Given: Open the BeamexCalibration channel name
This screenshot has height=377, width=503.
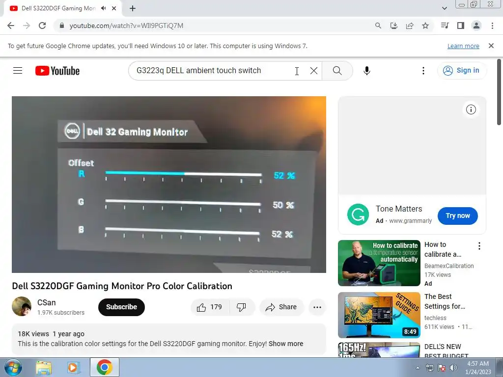Looking at the screenshot, I should click(x=449, y=266).
